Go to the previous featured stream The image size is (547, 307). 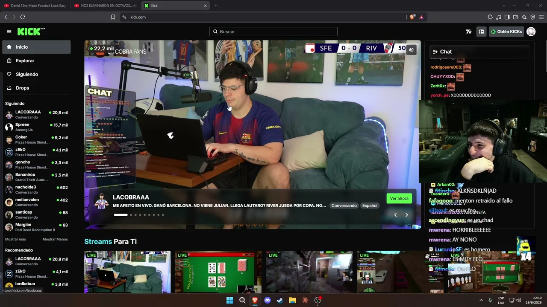tap(395, 215)
